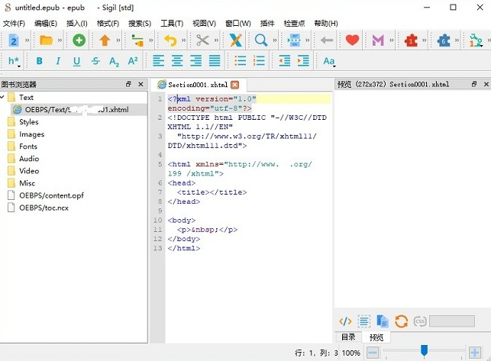Viewport: 491px width, 361px height.
Task: Expand toolbar overflow after new file icon
Action: pos(27,40)
